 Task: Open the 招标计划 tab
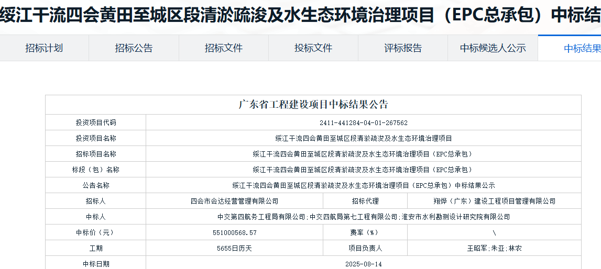tap(44, 48)
